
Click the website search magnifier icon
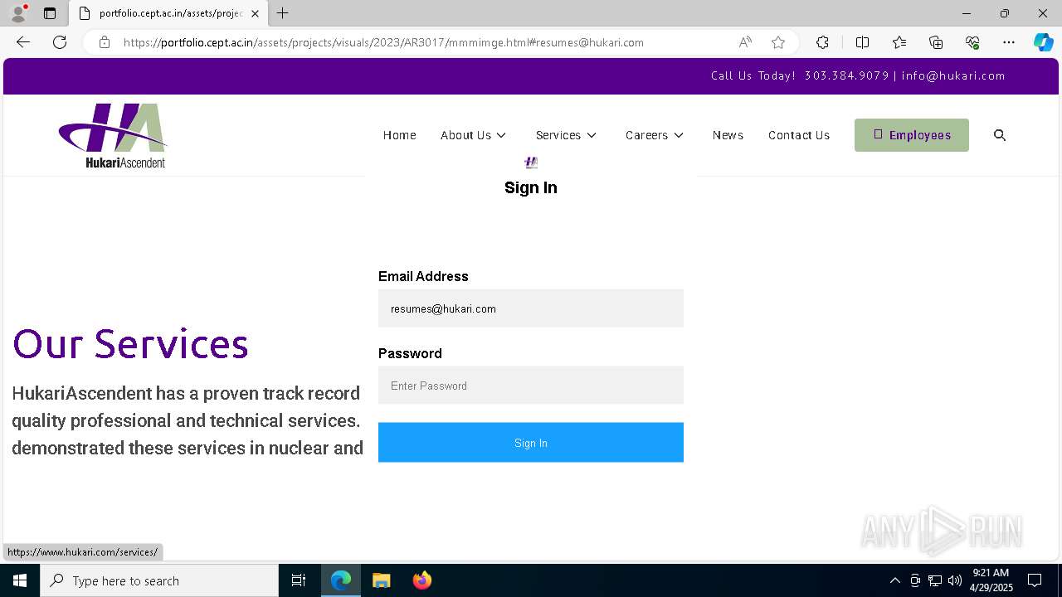click(x=1000, y=135)
